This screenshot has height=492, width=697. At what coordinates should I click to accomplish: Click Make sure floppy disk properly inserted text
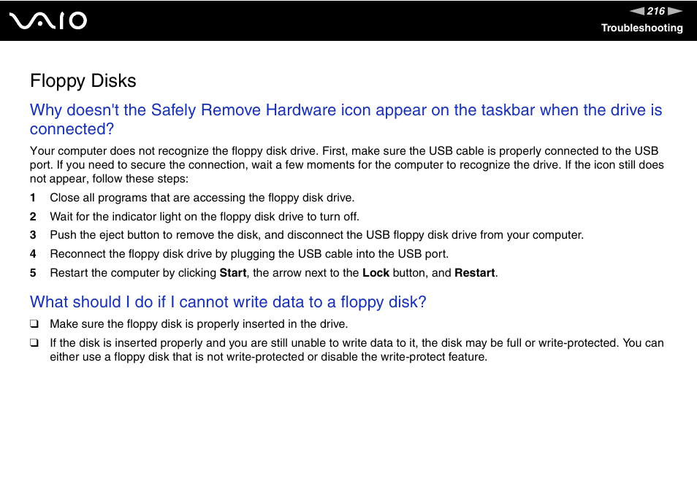[199, 324]
